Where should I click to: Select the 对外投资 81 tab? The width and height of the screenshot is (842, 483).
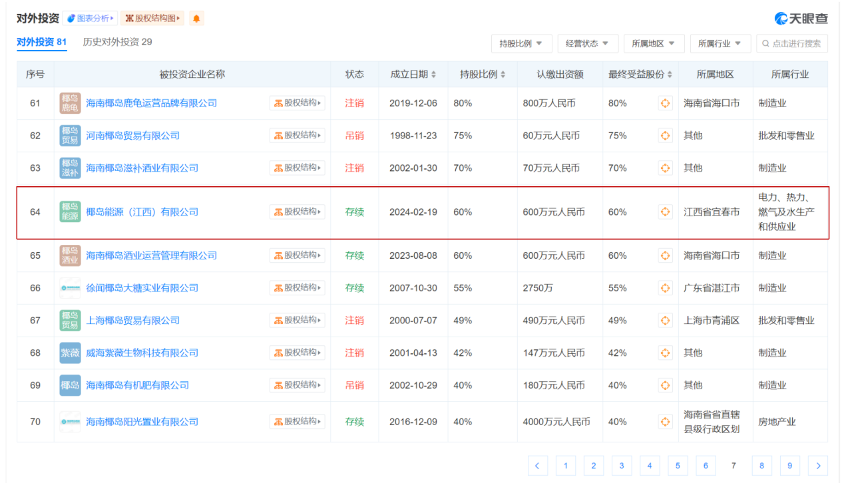pyautogui.click(x=42, y=42)
